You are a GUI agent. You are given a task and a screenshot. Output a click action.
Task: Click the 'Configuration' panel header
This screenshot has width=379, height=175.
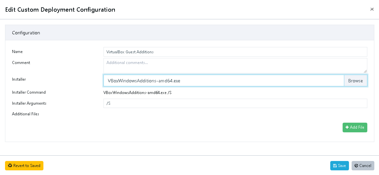point(190,33)
